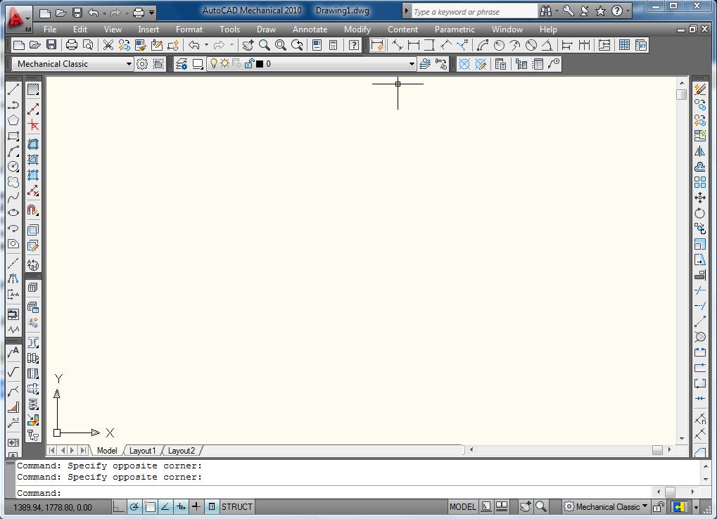Toggle the layer lock padlock icon

(x=250, y=63)
